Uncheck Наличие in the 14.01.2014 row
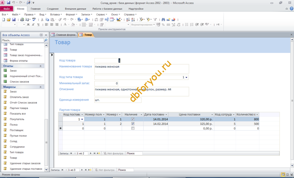The height and width of the screenshot is (178, 294). tap(133, 119)
